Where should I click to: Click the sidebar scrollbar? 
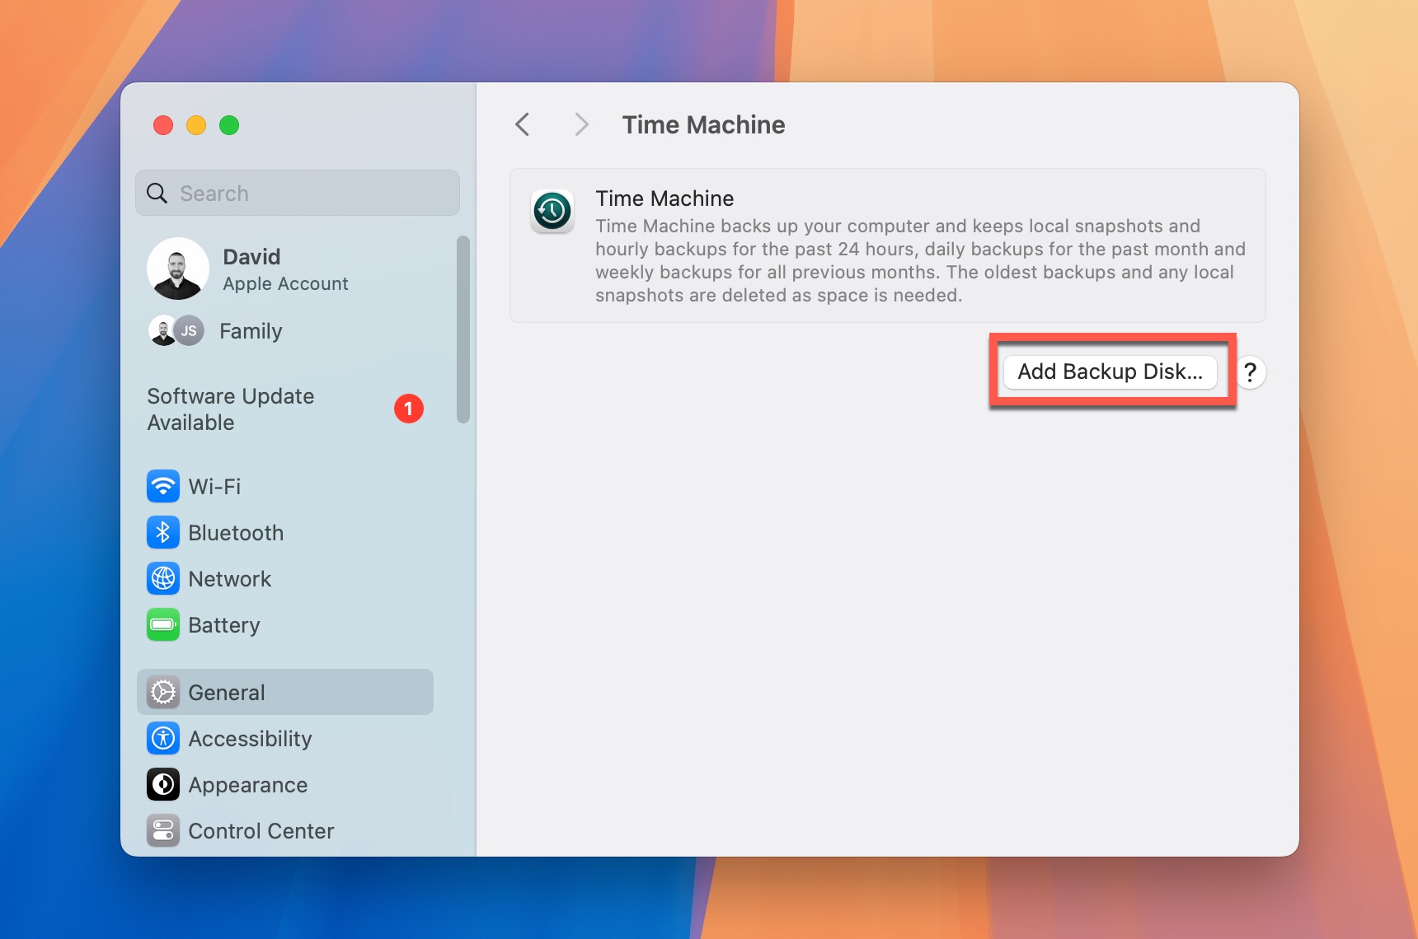coord(463,329)
